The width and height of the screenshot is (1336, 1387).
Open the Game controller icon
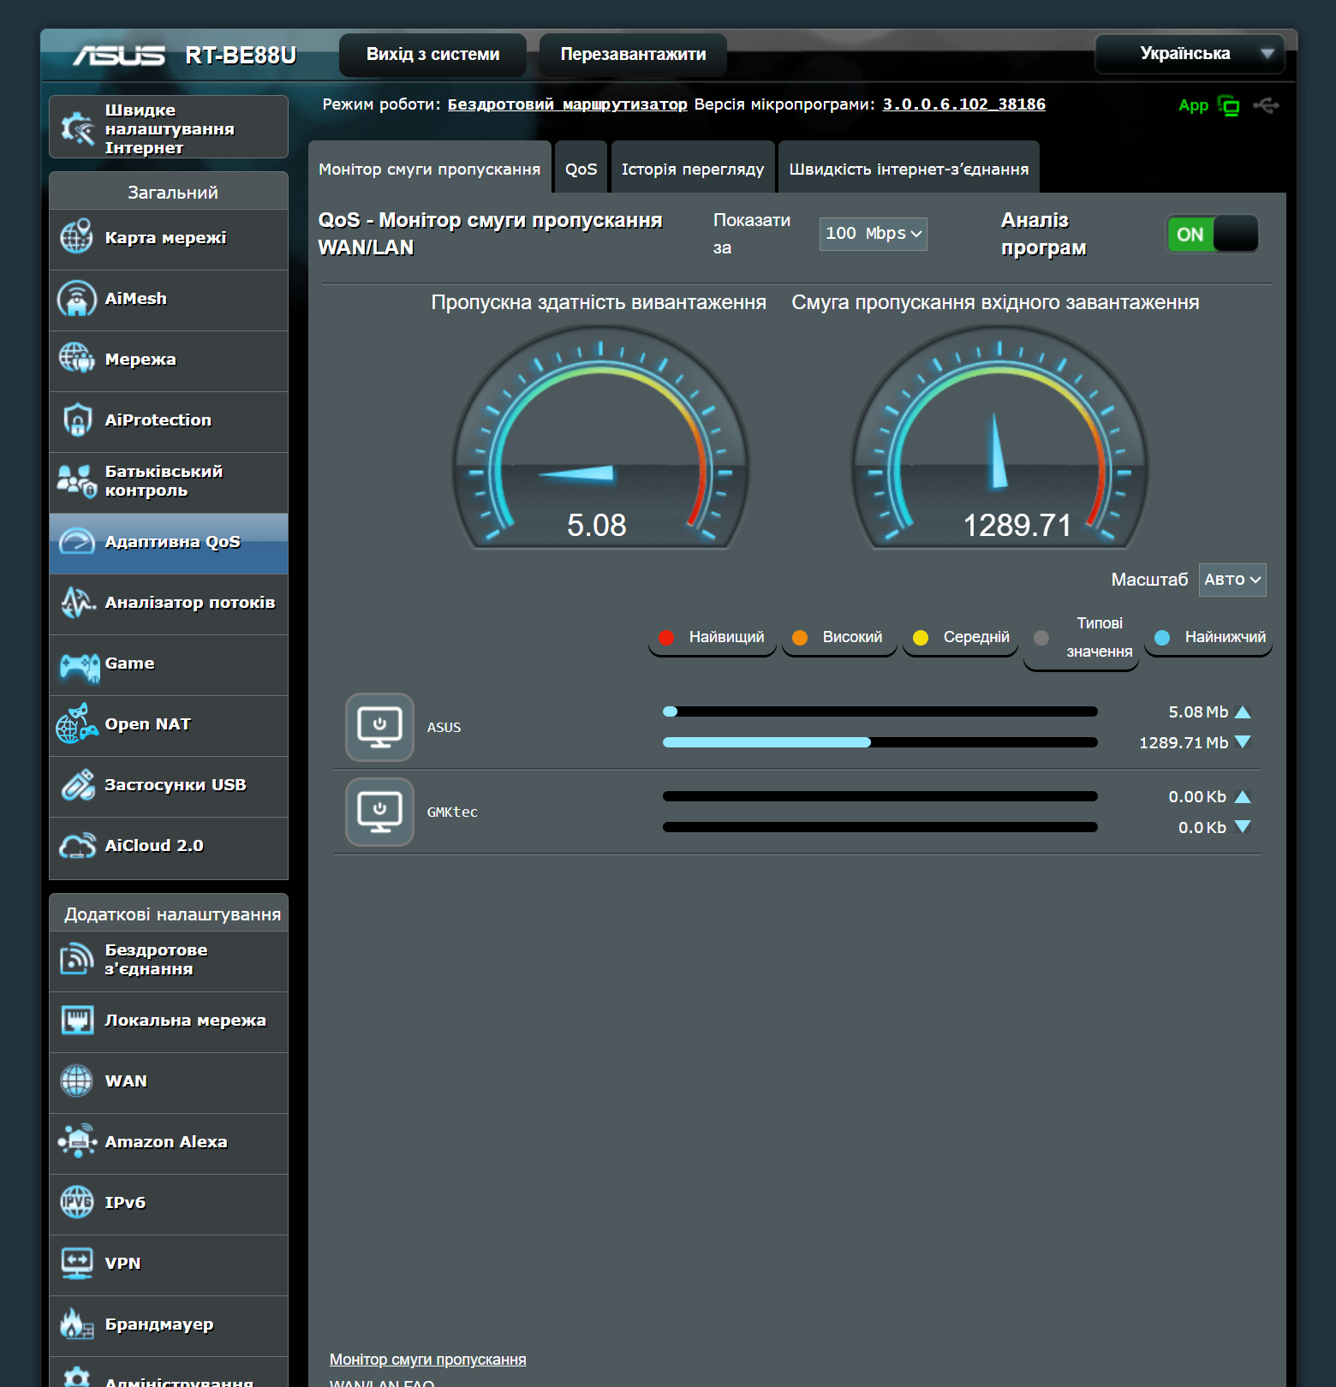80,665
